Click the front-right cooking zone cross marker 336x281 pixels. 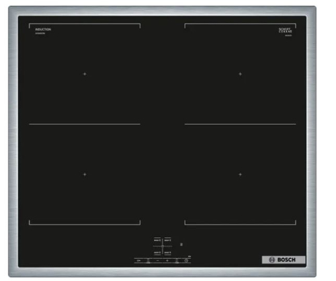(x=240, y=174)
